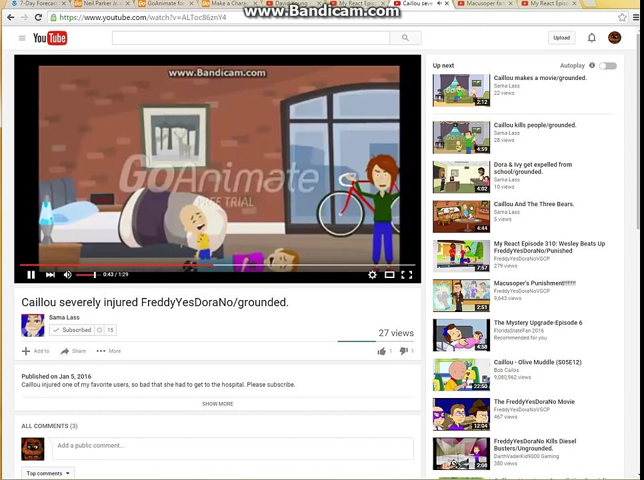Open The Mystery Upgrade-Episode 6 thumbnail

pyautogui.click(x=461, y=335)
